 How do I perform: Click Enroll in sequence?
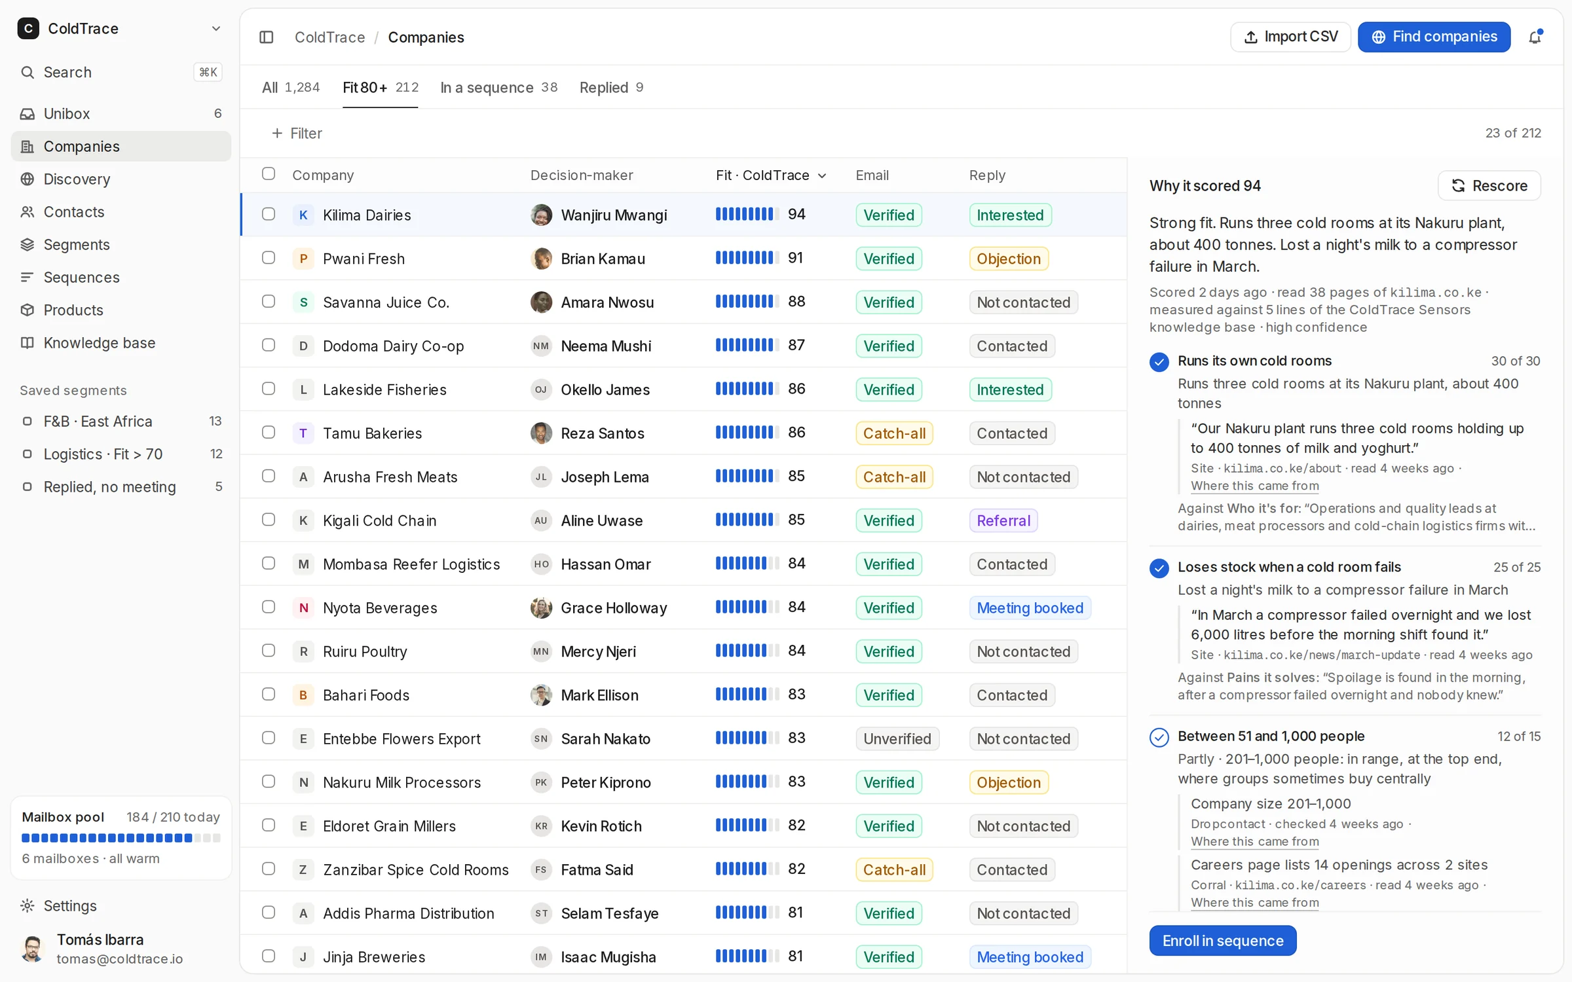1223,941
